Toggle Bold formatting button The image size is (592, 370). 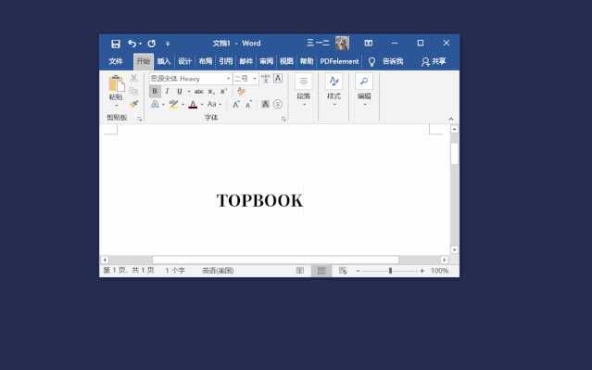(155, 91)
